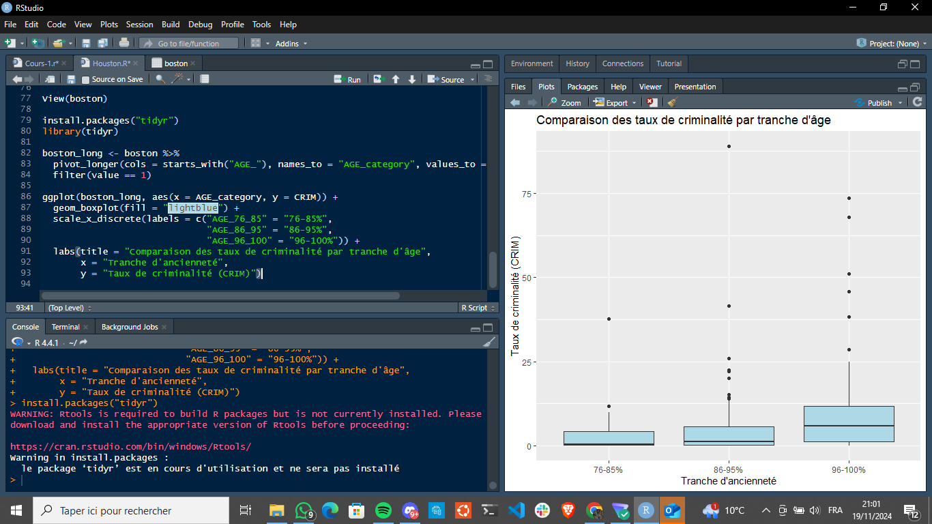The height and width of the screenshot is (524, 932).
Task: Click the print icon in the main toolbar
Action: click(124, 43)
